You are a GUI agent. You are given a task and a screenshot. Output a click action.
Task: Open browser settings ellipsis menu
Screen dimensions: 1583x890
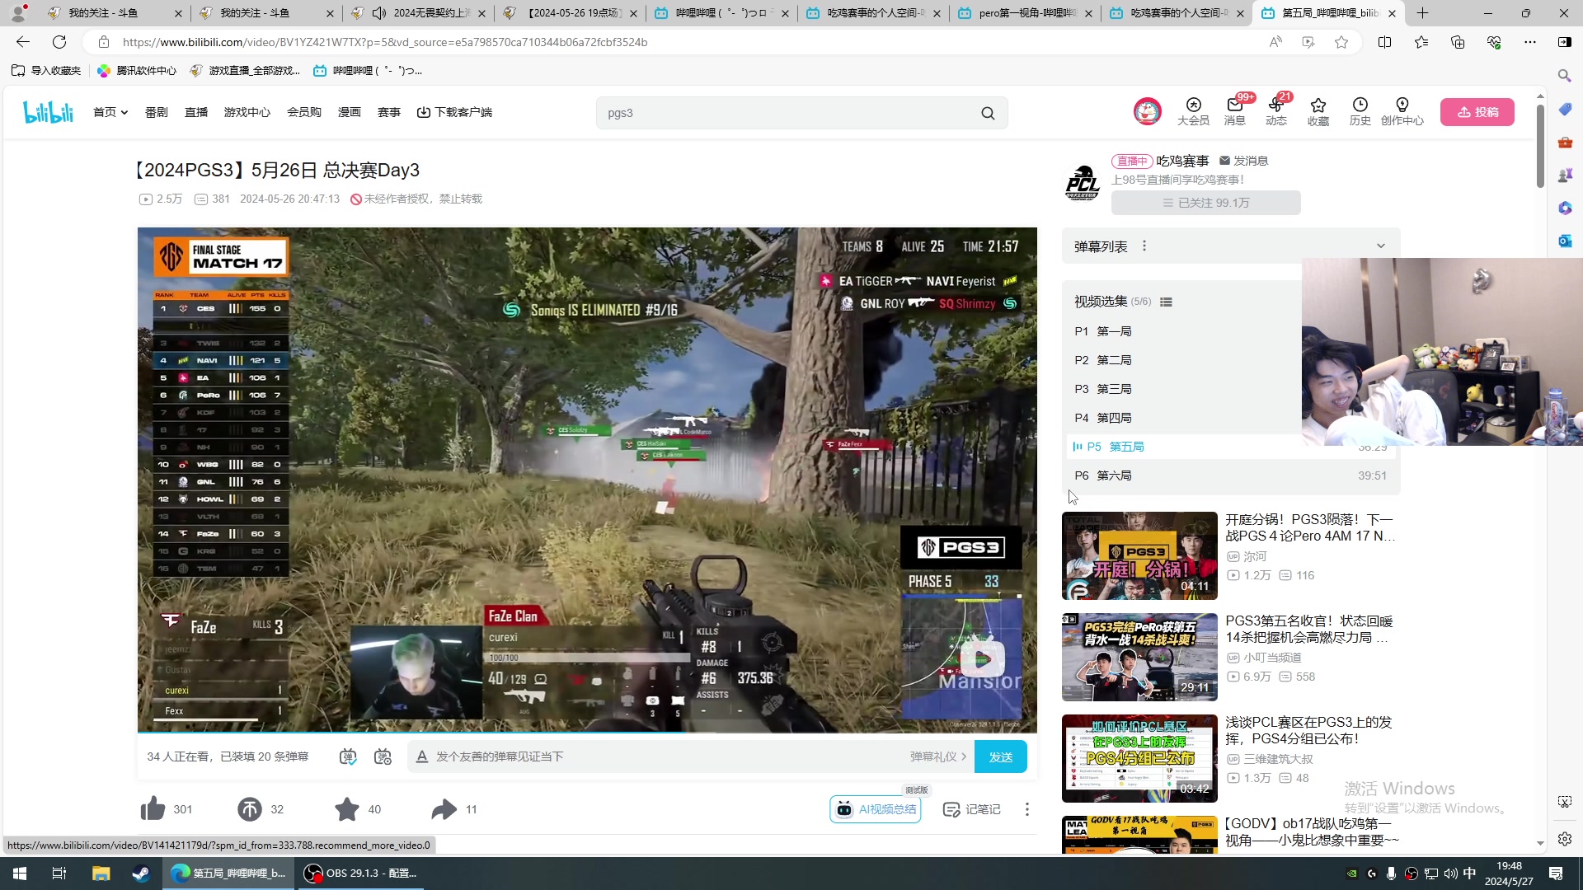1530,42
